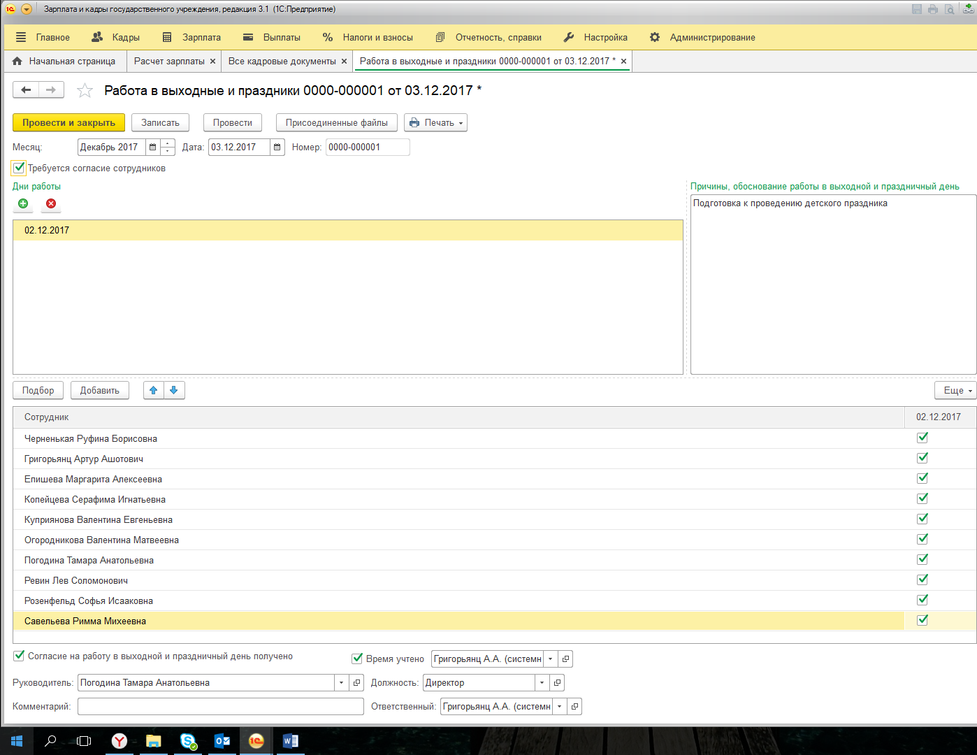The width and height of the screenshot is (977, 755).
Task: Switch to Расчет зарплаты tab
Action: click(x=169, y=62)
